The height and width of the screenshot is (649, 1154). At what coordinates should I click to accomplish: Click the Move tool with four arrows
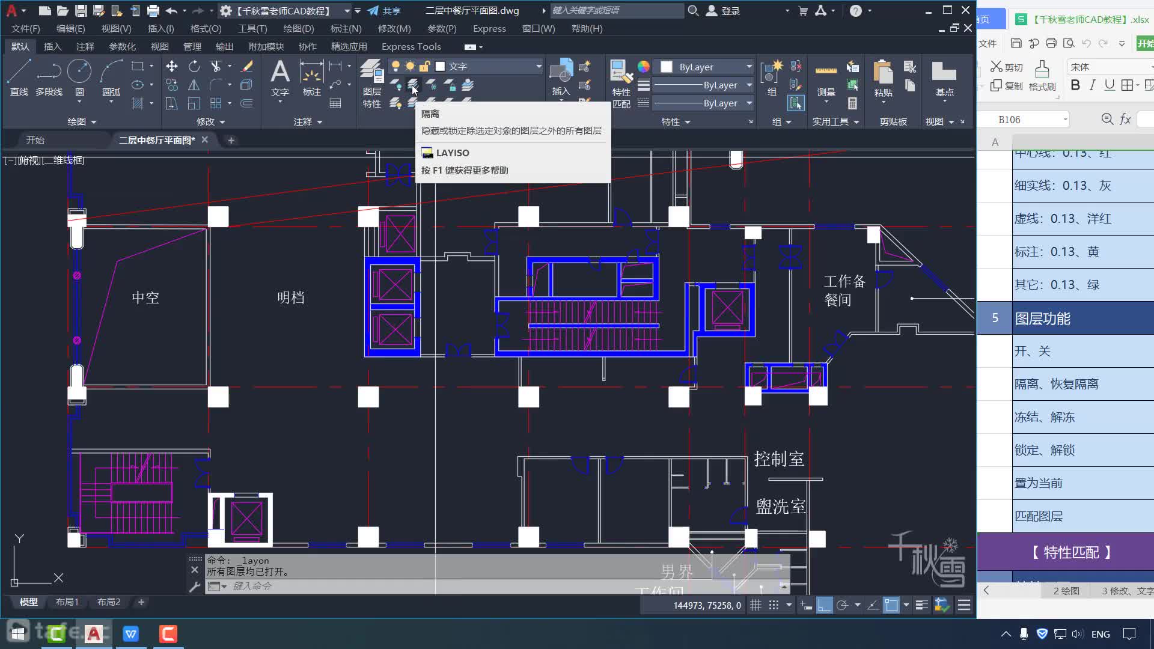[172, 66]
